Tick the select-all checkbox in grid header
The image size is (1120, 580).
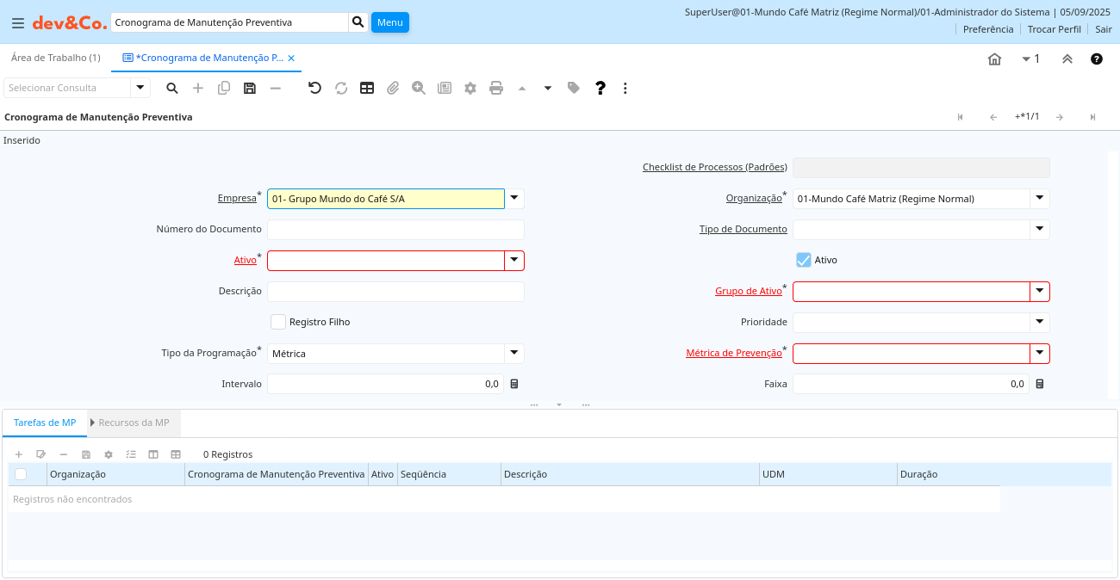pyautogui.click(x=21, y=474)
